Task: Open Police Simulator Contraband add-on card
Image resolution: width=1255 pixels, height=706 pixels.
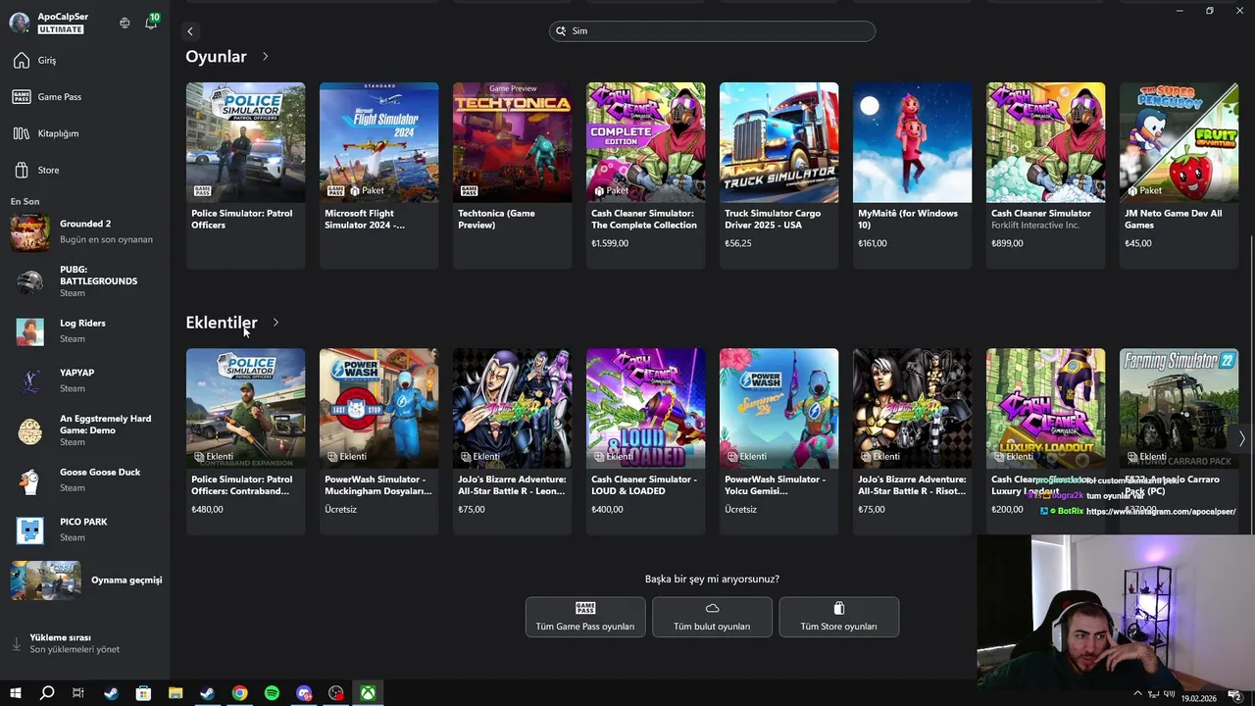Action: click(x=245, y=441)
